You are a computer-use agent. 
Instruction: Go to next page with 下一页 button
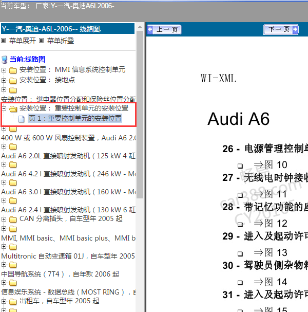pos(281,29)
